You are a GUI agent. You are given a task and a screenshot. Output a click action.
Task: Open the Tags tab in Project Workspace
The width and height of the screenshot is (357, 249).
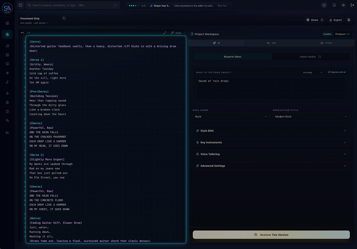(271, 43)
